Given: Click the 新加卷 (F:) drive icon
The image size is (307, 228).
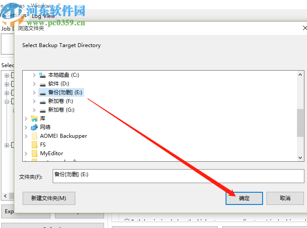Looking at the screenshot, I should 43,102.
